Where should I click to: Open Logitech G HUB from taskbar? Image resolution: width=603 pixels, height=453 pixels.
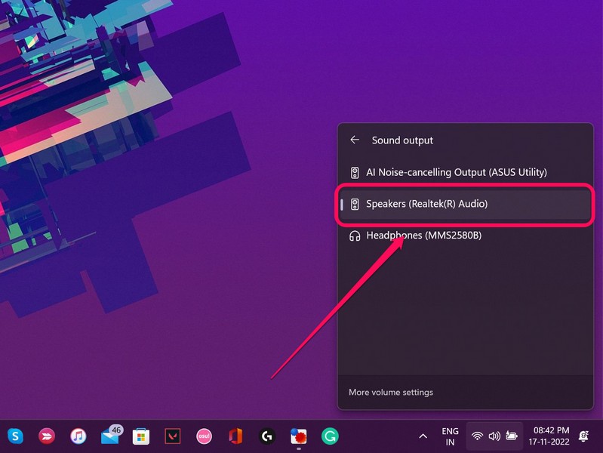[266, 436]
